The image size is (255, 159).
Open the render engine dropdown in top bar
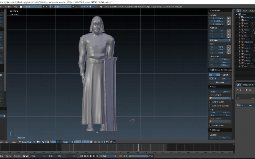89,6
